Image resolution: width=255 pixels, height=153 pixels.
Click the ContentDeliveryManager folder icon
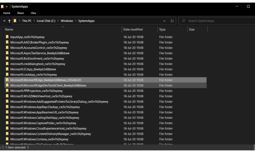pyautogui.click(x=7, y=134)
